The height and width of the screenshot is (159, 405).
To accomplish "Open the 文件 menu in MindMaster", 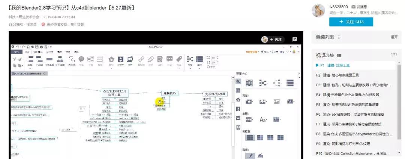I will pos(16,52).
